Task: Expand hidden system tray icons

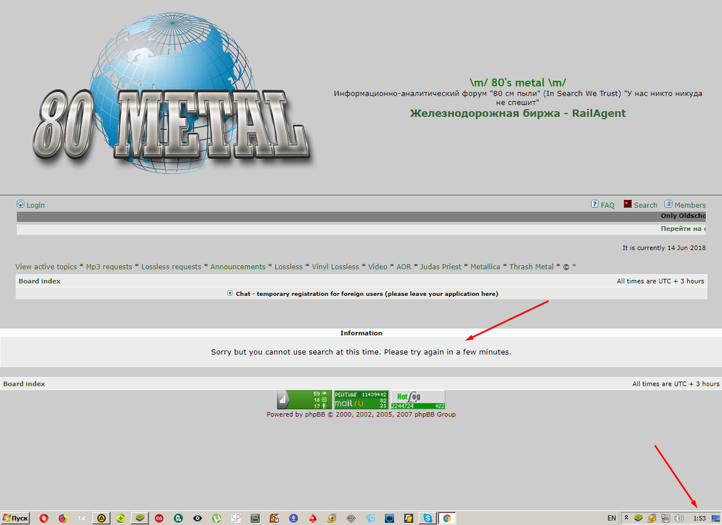Action: pos(626,518)
